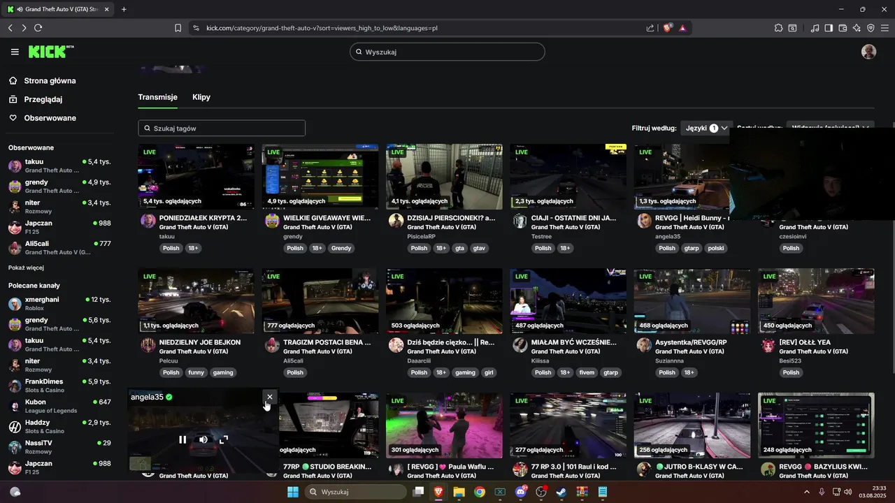Bookmark this page via address bar icon
The image size is (895, 503).
point(178,28)
